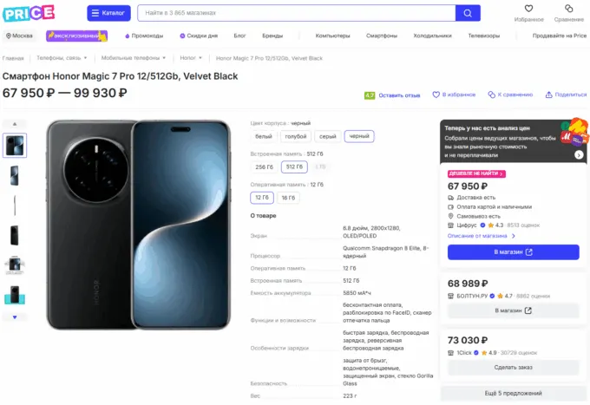The image size is (590, 405).
Task: Add product to В избранное
Action: point(459,95)
